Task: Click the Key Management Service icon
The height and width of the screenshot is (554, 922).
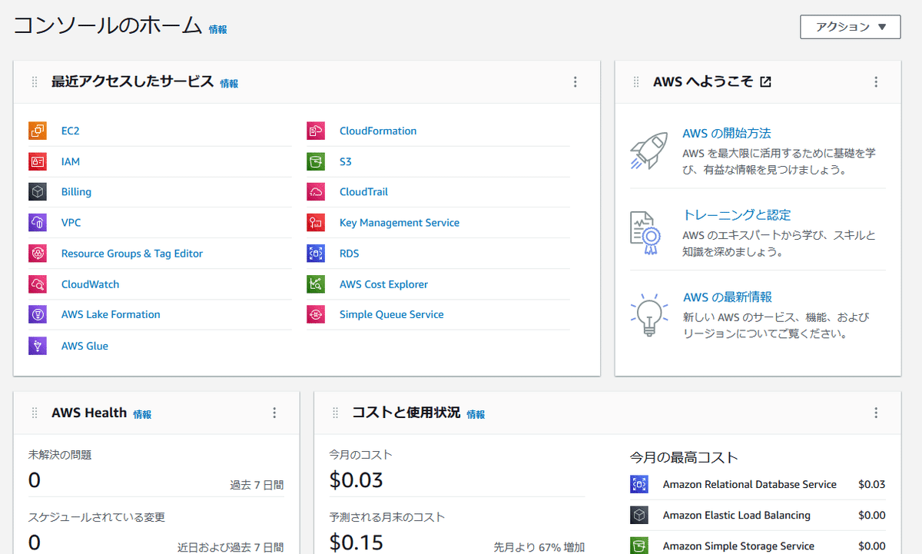Action: 316,223
